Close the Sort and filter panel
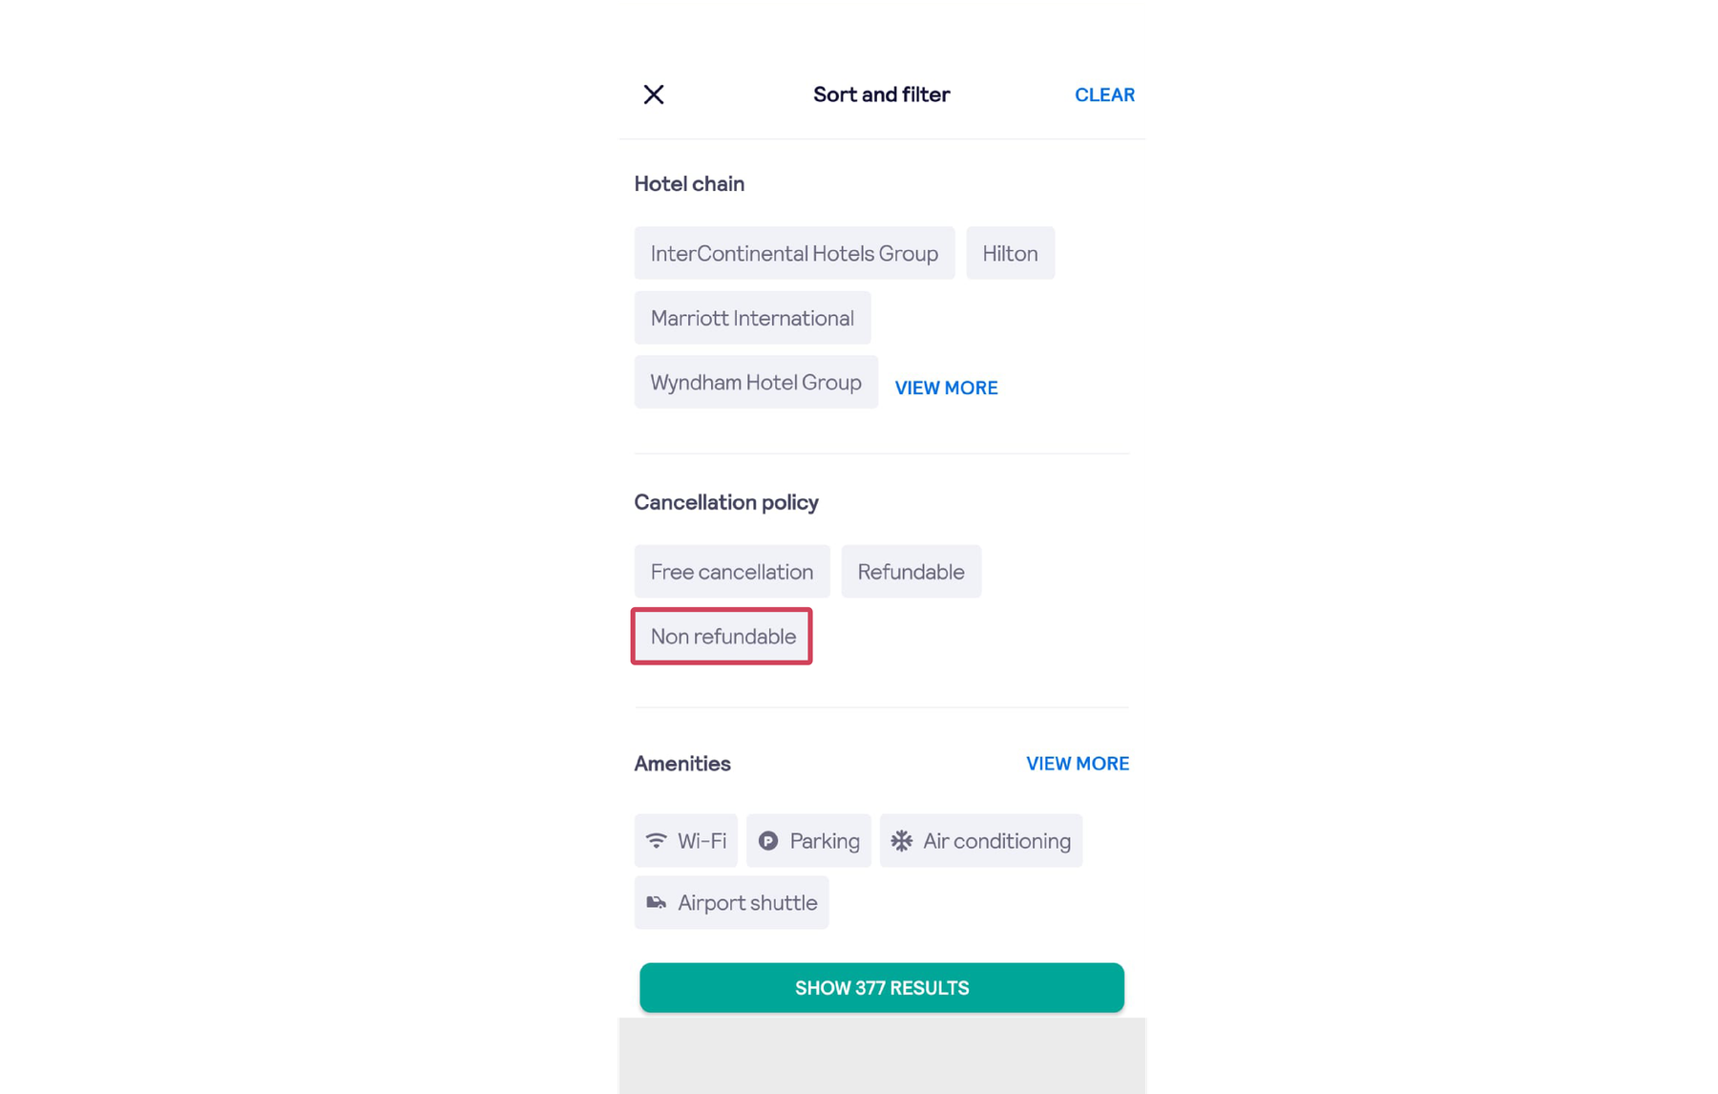Viewport: 1718px width, 1094px height. [653, 95]
